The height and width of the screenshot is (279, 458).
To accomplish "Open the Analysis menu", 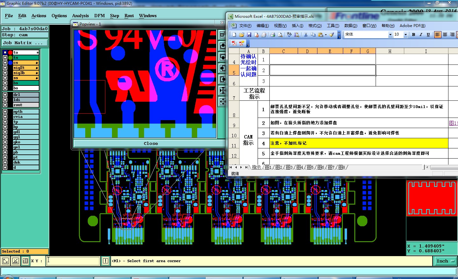I will point(80,16).
